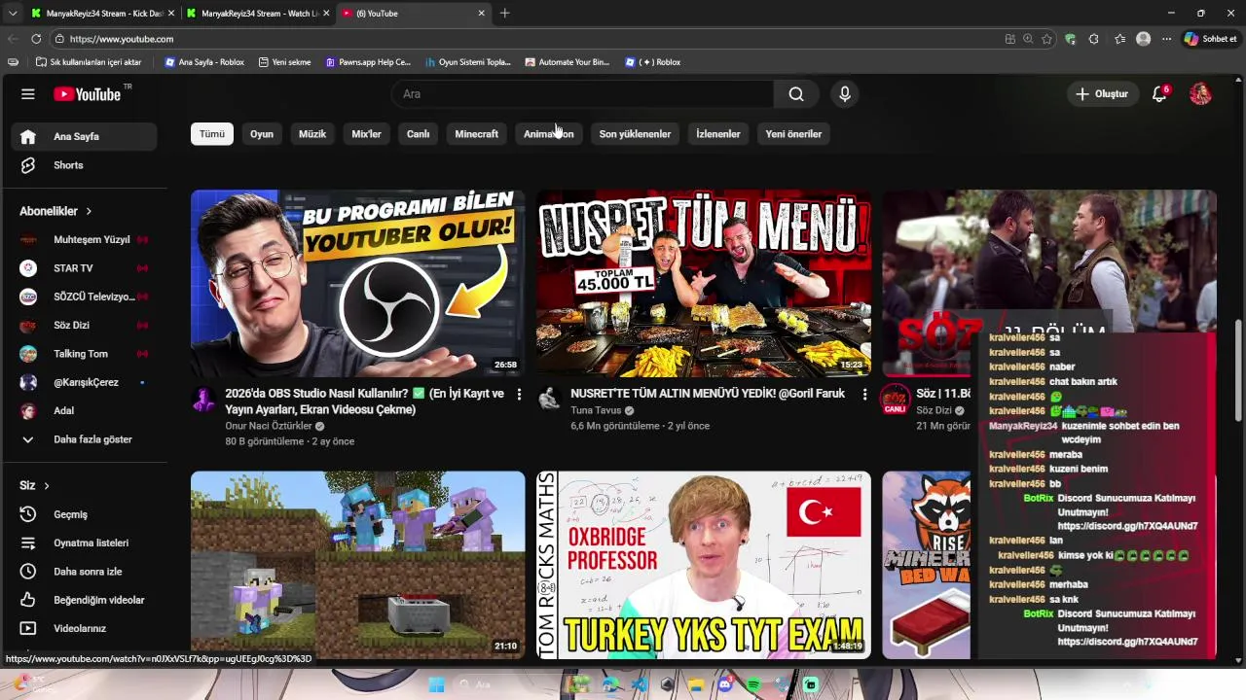The image size is (1246, 700).
Task: Select the Oyun filter chip
Action: click(x=262, y=134)
